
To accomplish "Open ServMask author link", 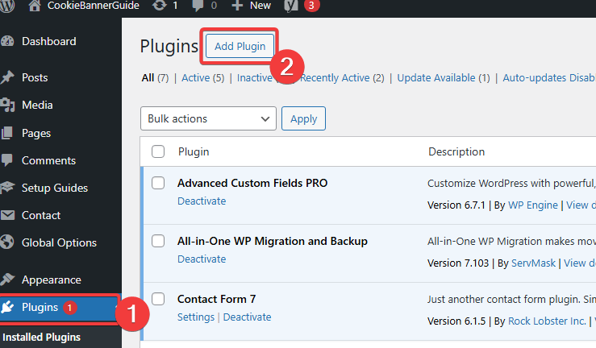I will point(533,263).
